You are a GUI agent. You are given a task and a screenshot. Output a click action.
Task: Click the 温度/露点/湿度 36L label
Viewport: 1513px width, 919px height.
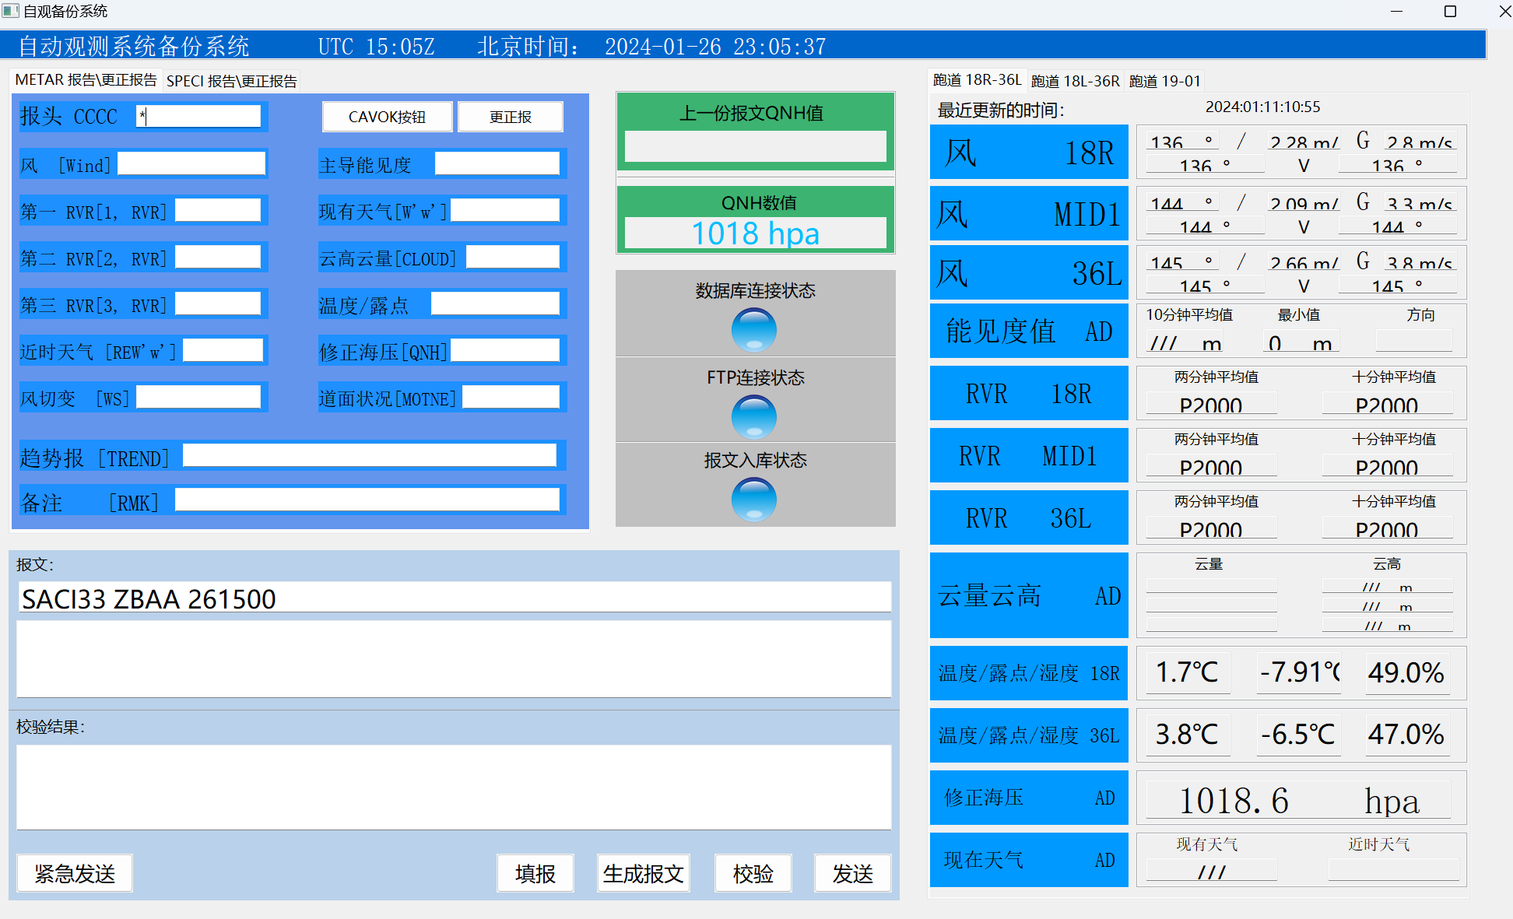tap(1029, 735)
